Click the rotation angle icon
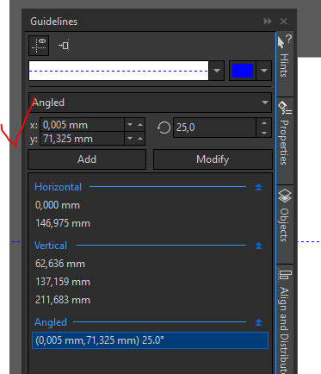 164,128
